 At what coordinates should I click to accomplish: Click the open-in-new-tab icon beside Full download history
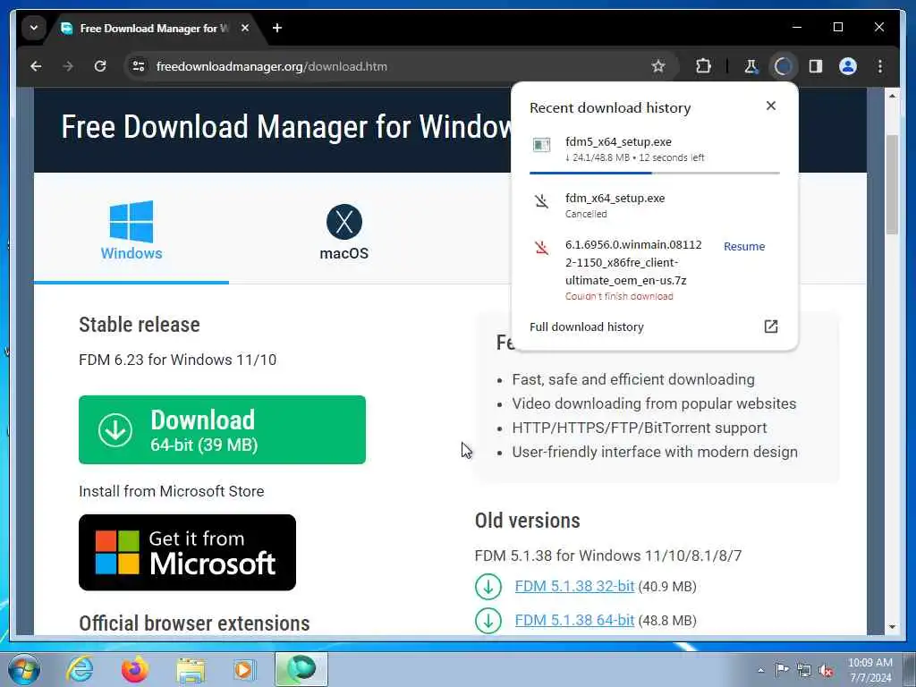pos(771,327)
